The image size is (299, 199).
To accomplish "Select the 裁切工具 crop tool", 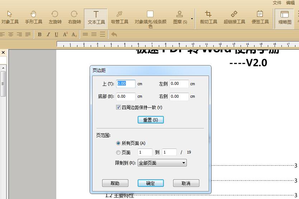I will tap(208, 18).
